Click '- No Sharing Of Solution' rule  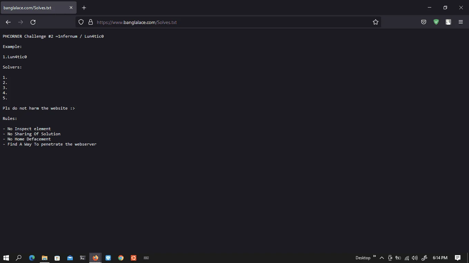(32, 134)
